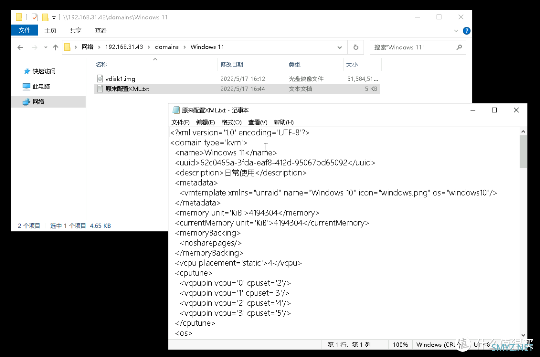
Task: Click the new folder icon in title bar
Action: click(x=45, y=17)
